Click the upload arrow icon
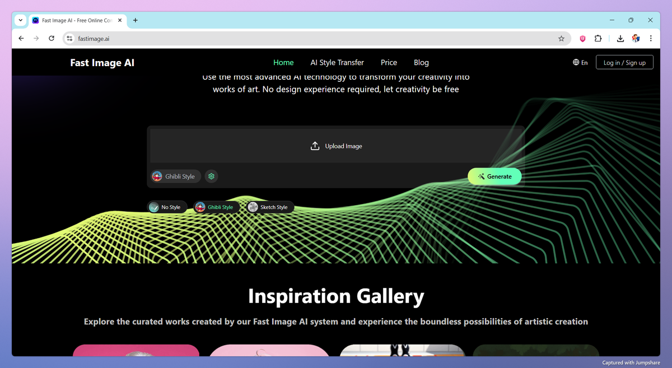Screen dimensions: 672x368 click(x=315, y=146)
